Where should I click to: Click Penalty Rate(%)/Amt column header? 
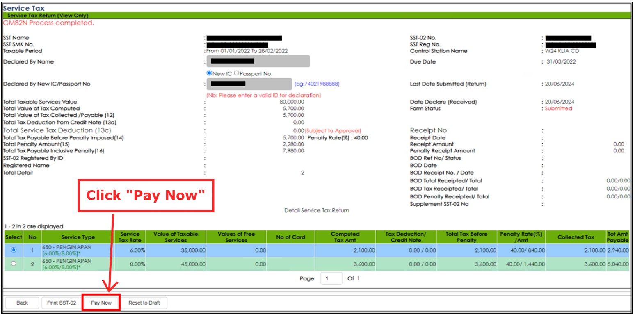coord(521,237)
